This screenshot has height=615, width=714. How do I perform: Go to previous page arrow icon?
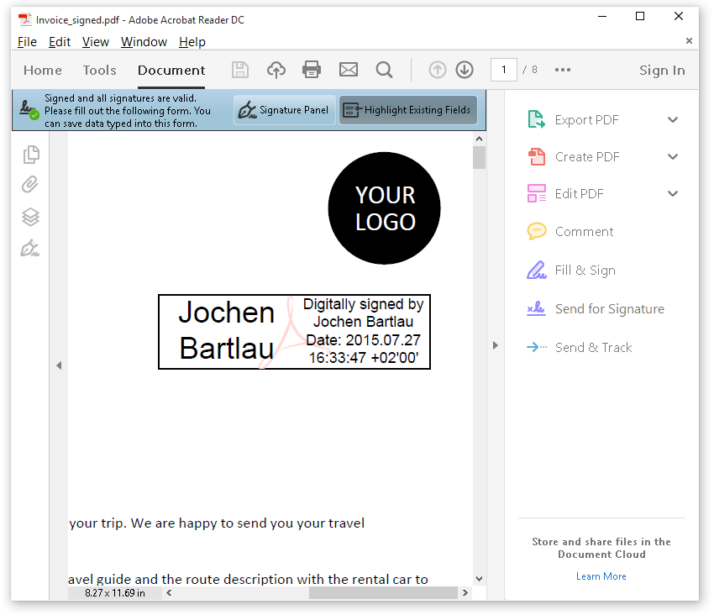click(x=437, y=71)
